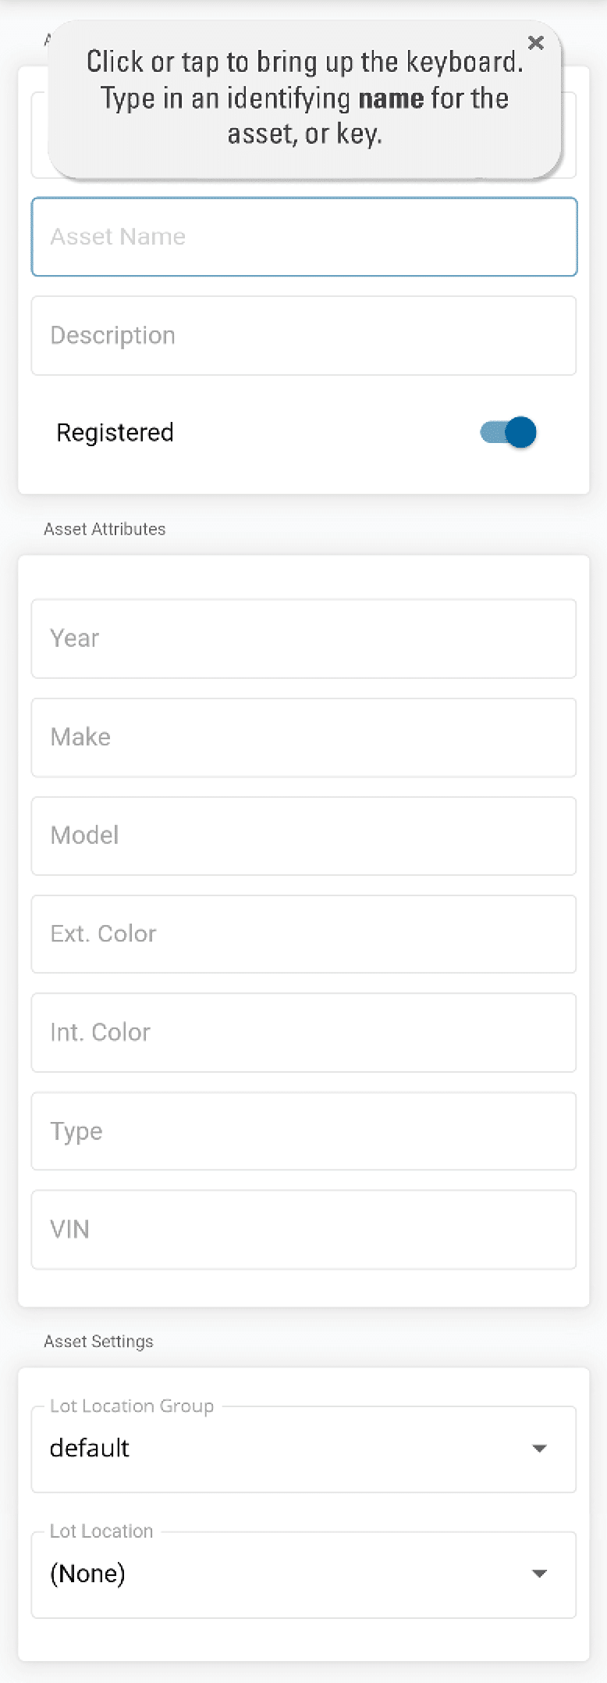Click the Ext. Color field
The height and width of the screenshot is (1683, 607).
click(304, 934)
